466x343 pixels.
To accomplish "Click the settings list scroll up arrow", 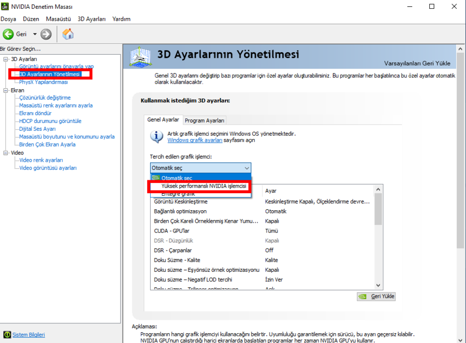I will click(x=378, y=190).
